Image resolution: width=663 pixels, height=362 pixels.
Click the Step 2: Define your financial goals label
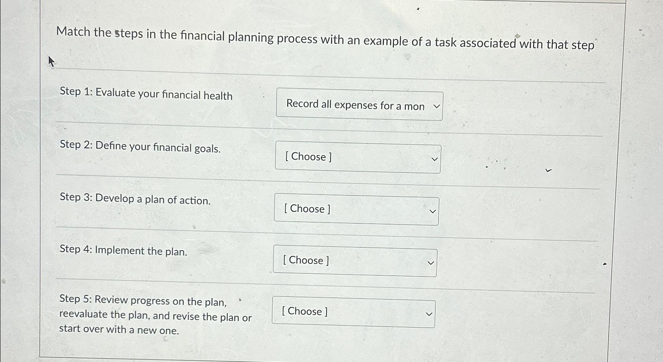coord(140,147)
